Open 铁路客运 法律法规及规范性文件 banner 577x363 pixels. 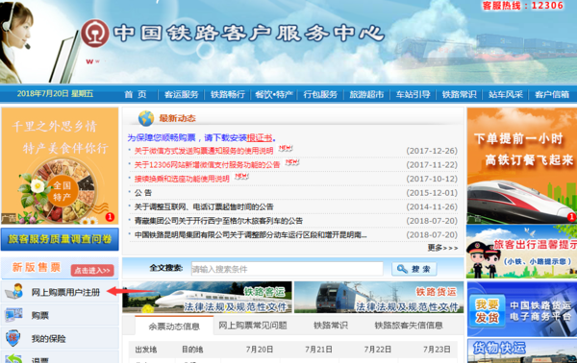point(207,298)
